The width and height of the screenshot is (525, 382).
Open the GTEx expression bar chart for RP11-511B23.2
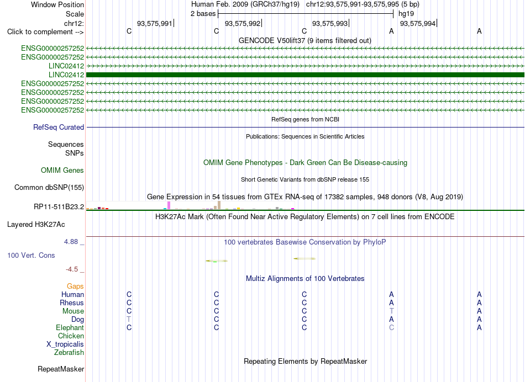coord(190,205)
